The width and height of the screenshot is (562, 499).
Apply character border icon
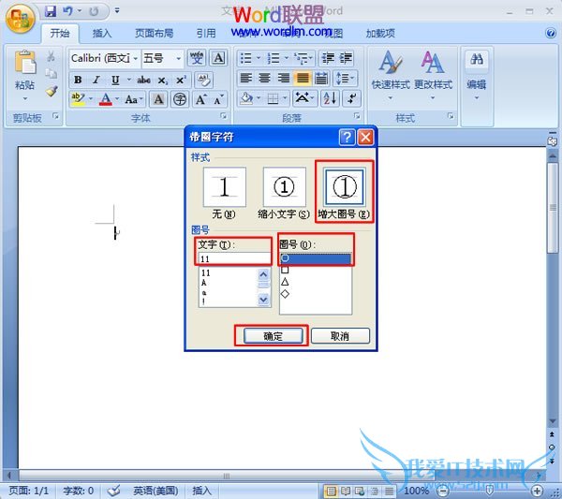click(218, 58)
